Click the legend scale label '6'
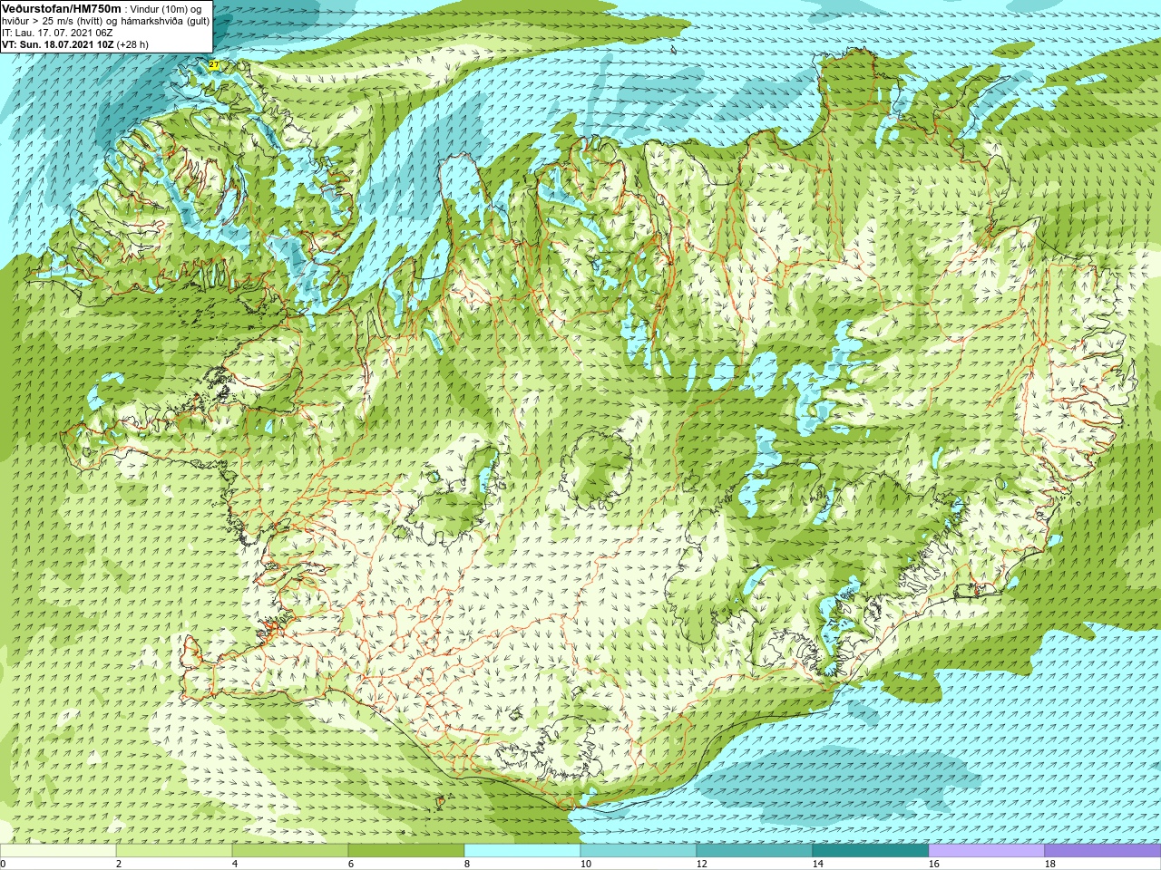Viewport: 1161px width, 870px height. (x=351, y=864)
